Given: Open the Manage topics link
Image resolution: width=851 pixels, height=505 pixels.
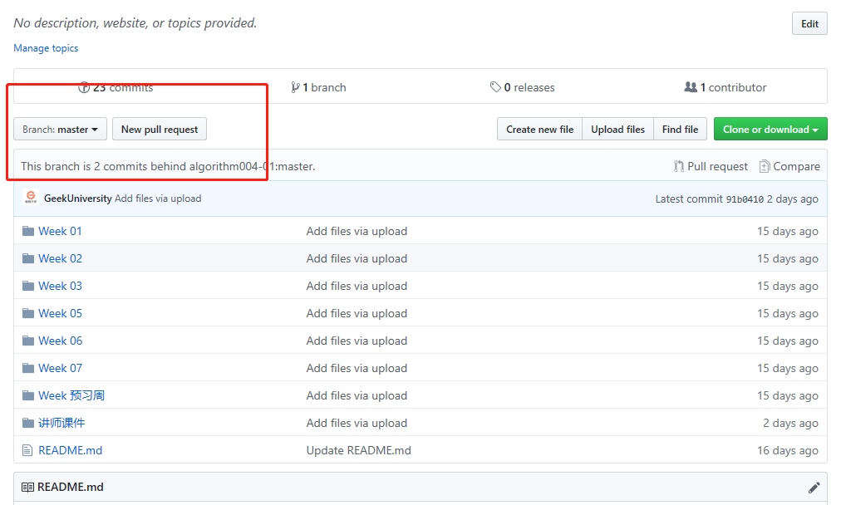Looking at the screenshot, I should click(x=46, y=48).
